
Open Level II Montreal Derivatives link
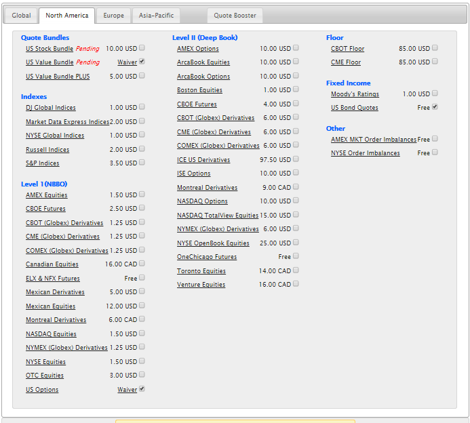click(x=207, y=188)
